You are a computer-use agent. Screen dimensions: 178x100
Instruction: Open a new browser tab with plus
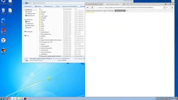pos(124,4)
